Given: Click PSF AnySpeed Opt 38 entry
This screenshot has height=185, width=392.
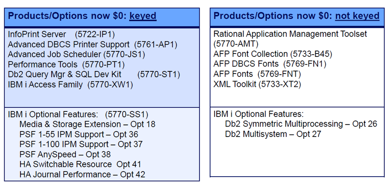Looking at the screenshot, I should [65, 155].
